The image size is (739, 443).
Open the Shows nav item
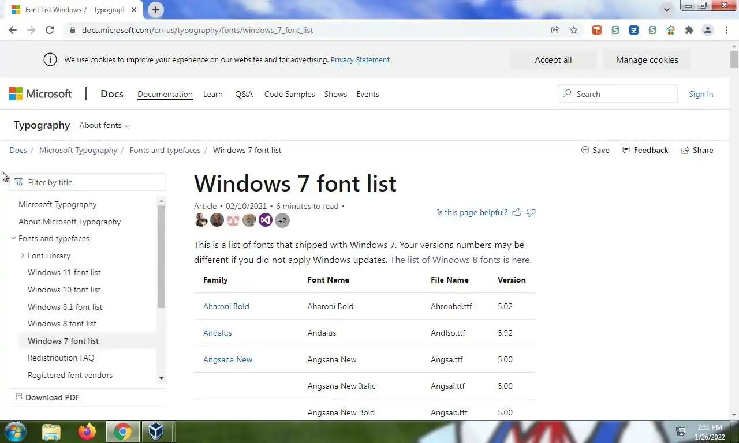click(335, 94)
